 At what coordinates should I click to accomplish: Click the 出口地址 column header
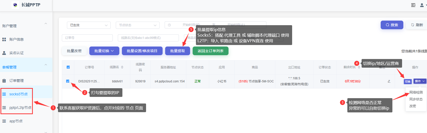[x=294, y=67]
